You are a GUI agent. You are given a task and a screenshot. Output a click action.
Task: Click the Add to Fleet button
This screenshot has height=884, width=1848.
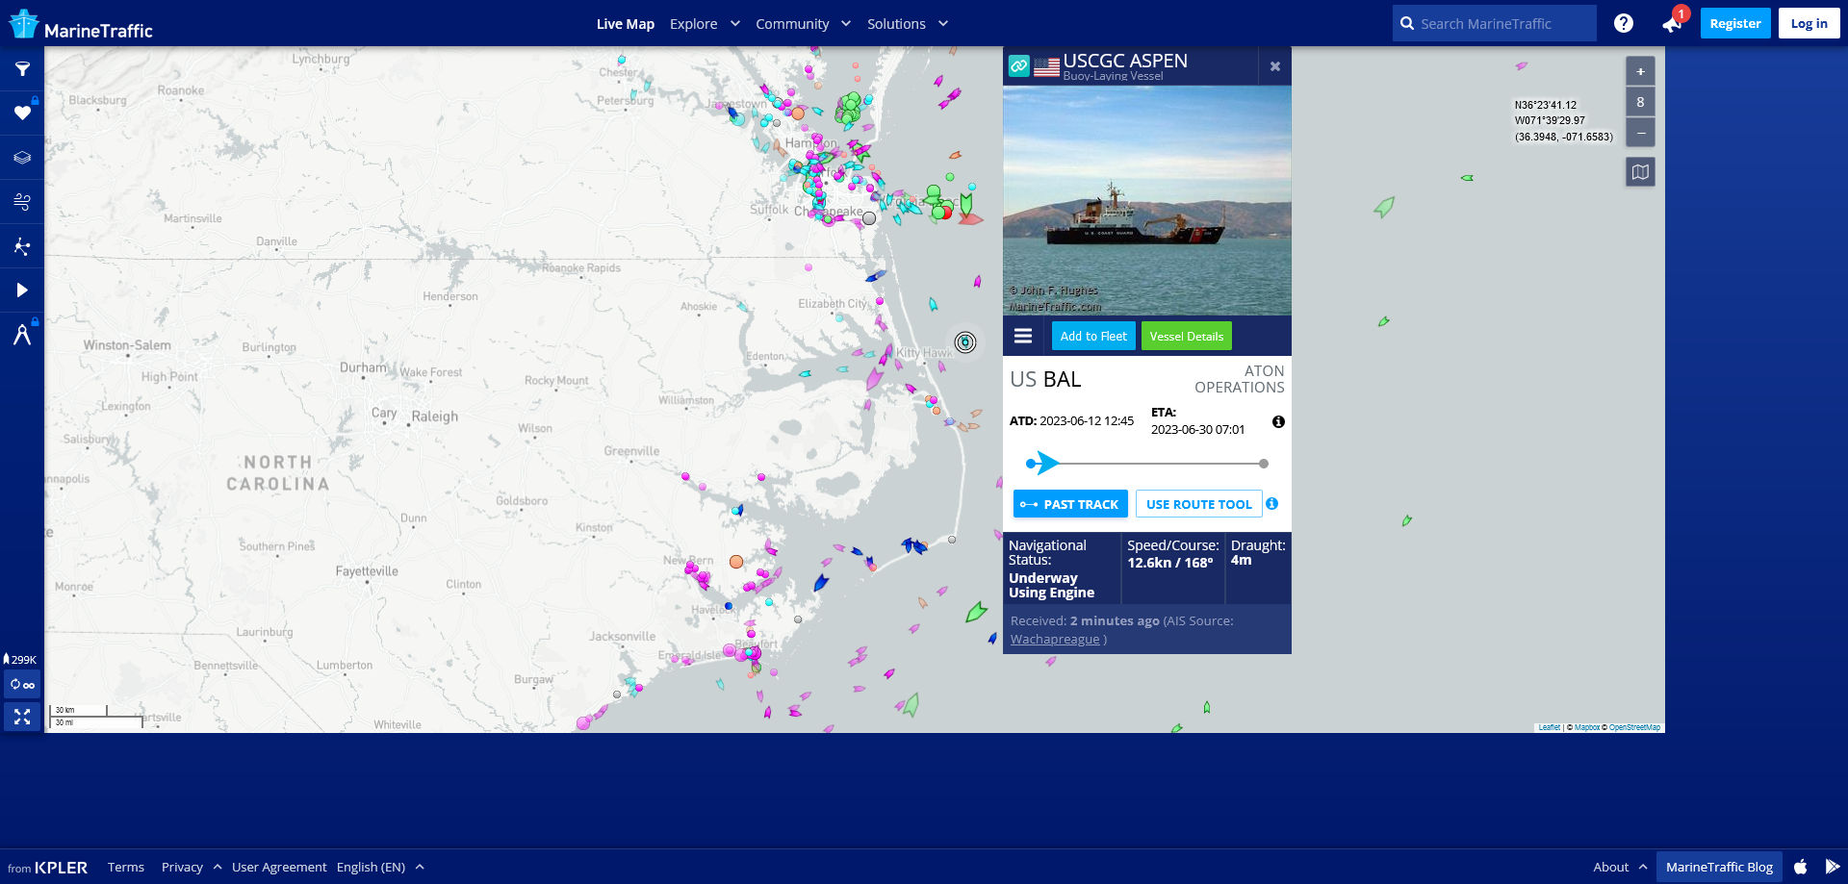click(x=1093, y=336)
